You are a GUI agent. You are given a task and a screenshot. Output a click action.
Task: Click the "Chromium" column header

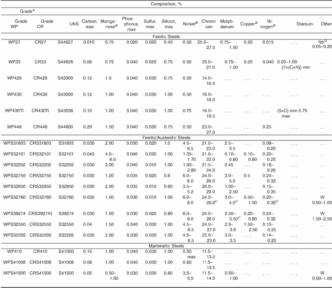click(x=209, y=24)
